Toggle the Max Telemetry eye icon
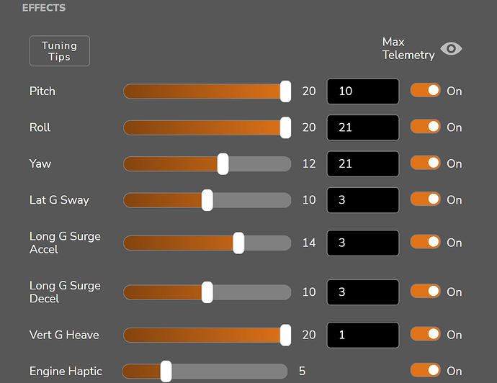Image resolution: width=497 pixels, height=383 pixels. pos(451,48)
